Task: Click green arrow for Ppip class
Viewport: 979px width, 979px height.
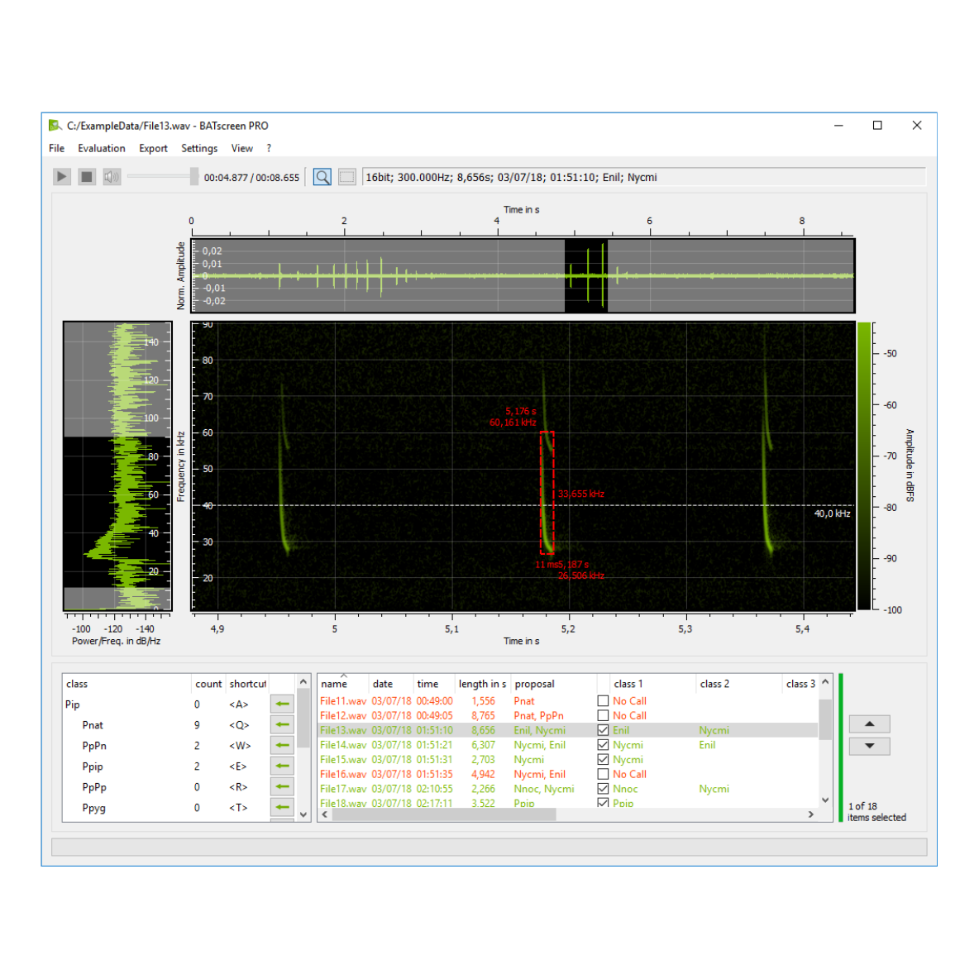Action: (283, 766)
